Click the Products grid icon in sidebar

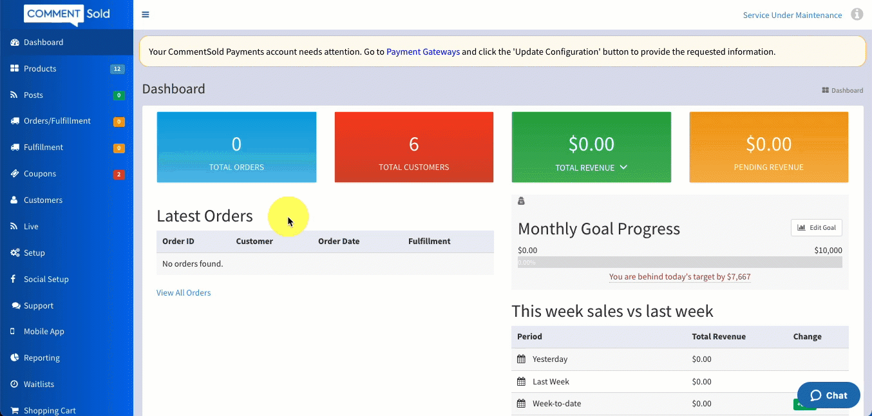tap(14, 68)
